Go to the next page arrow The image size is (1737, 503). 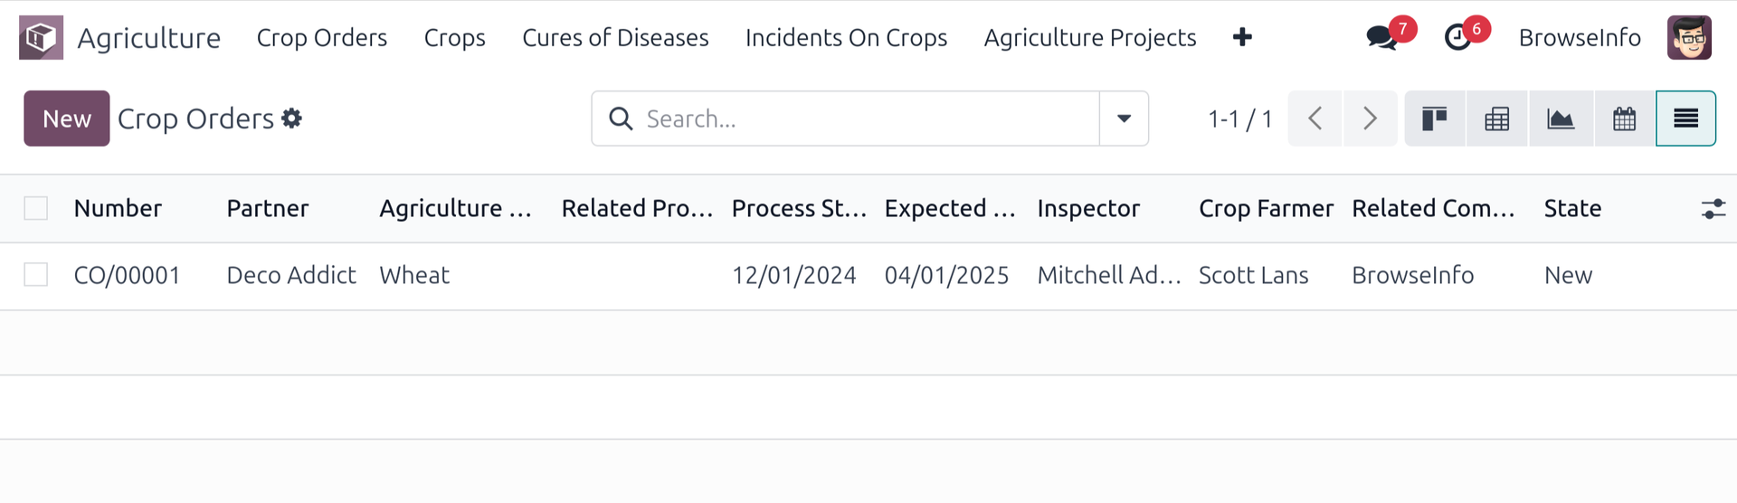1370,119
